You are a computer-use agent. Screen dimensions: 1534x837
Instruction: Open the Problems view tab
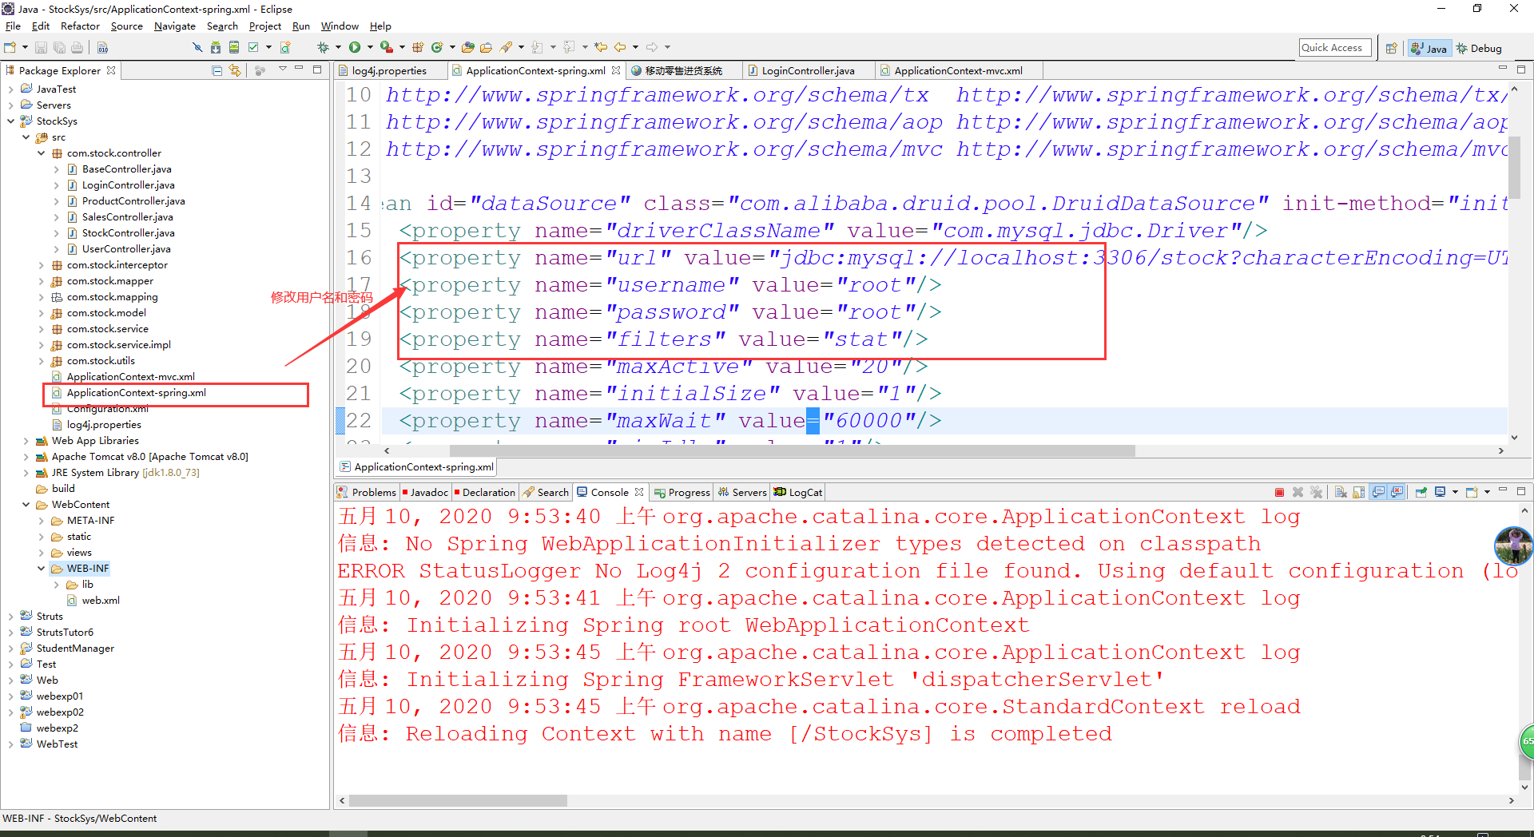367,493
